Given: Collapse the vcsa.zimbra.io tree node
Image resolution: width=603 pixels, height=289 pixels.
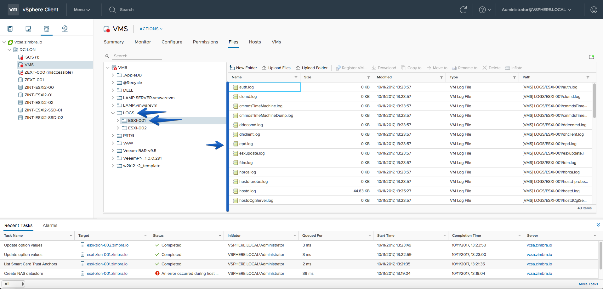Looking at the screenshot, I should pos(4,42).
